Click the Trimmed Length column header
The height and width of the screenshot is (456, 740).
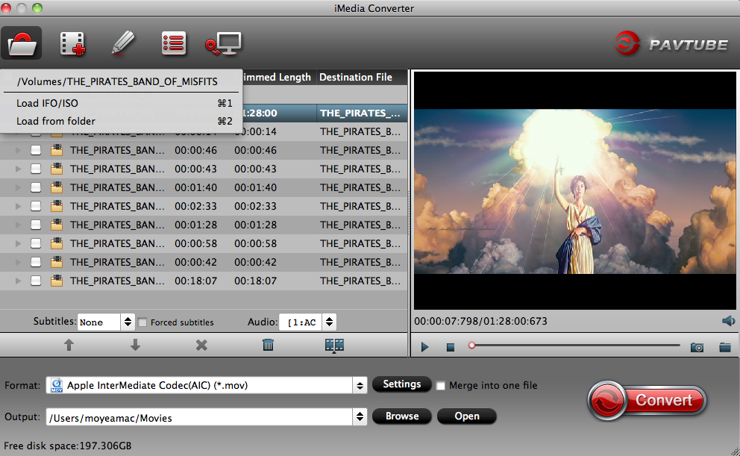(277, 77)
